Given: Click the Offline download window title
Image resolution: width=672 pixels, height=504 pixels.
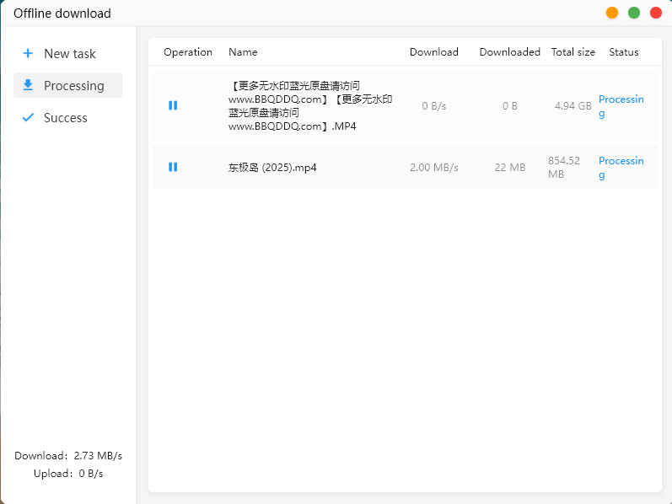Looking at the screenshot, I should [x=62, y=13].
